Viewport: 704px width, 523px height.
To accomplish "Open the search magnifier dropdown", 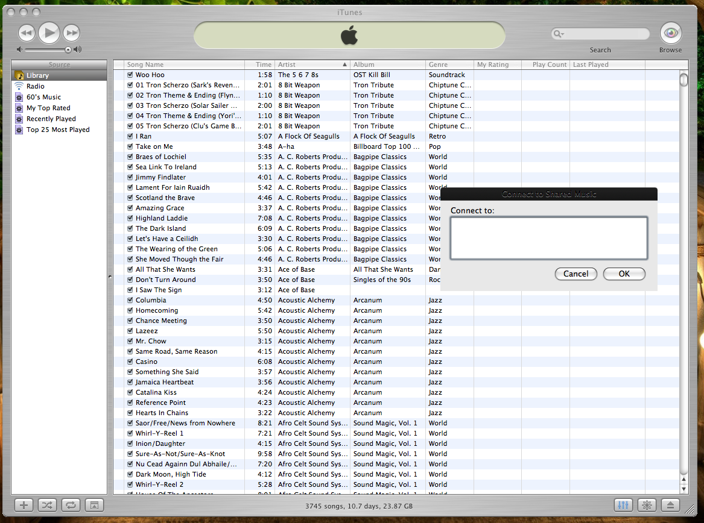I will [559, 34].
